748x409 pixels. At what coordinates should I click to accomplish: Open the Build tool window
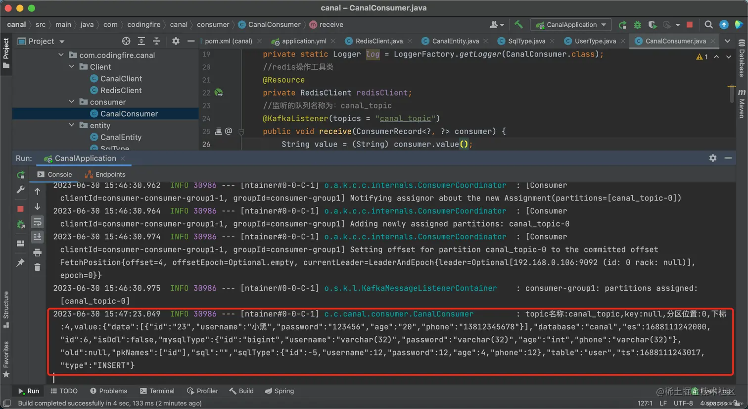(241, 391)
